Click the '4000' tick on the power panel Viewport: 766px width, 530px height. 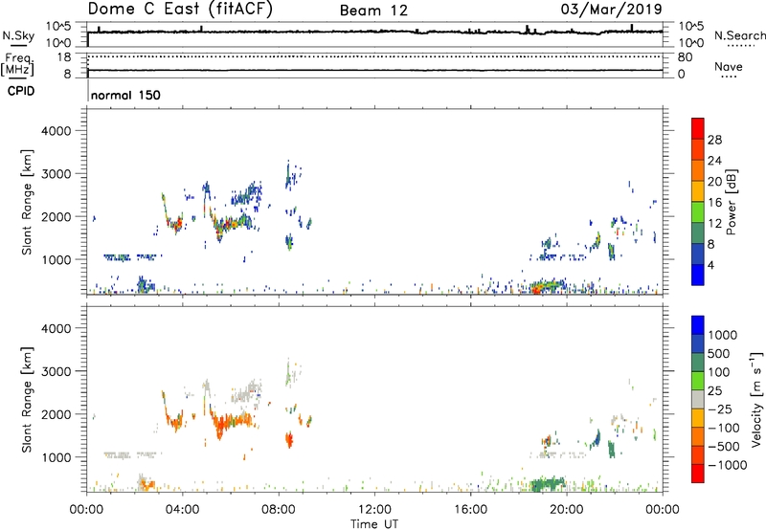point(56,131)
